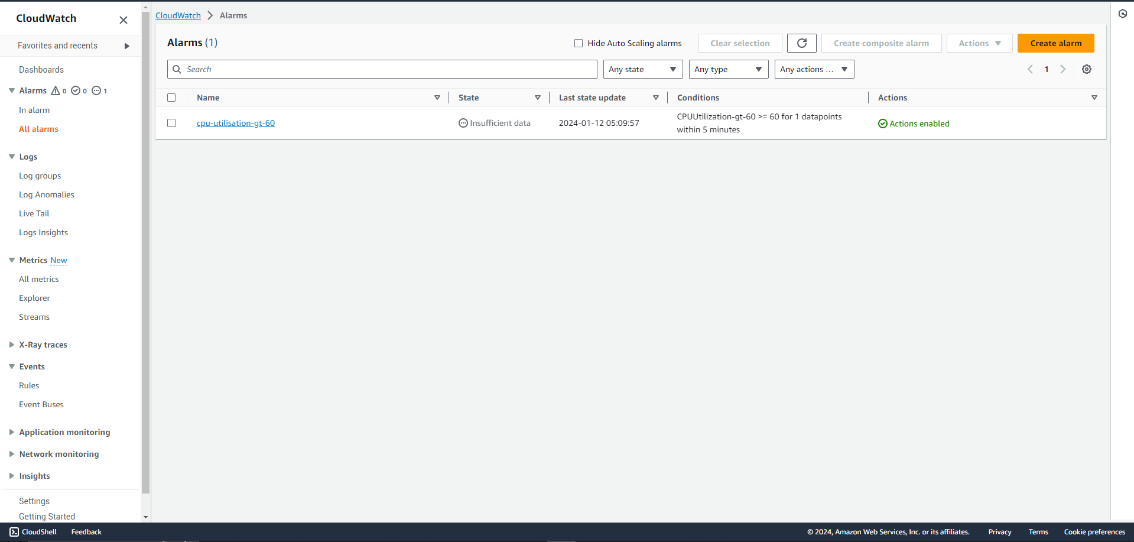This screenshot has height=542, width=1134.
Task: Sort by Actions column arrow
Action: tap(1094, 98)
